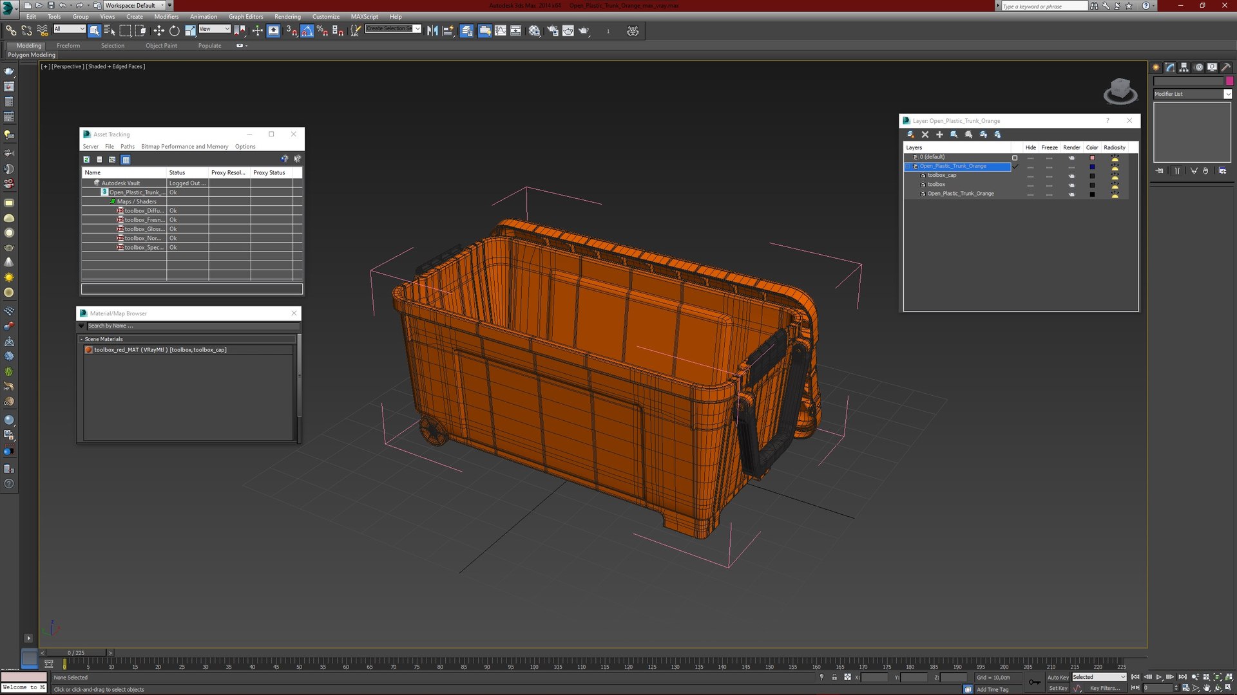The width and height of the screenshot is (1237, 695).
Task: Toggle Render for 0 (default) layer
Action: point(1071,157)
